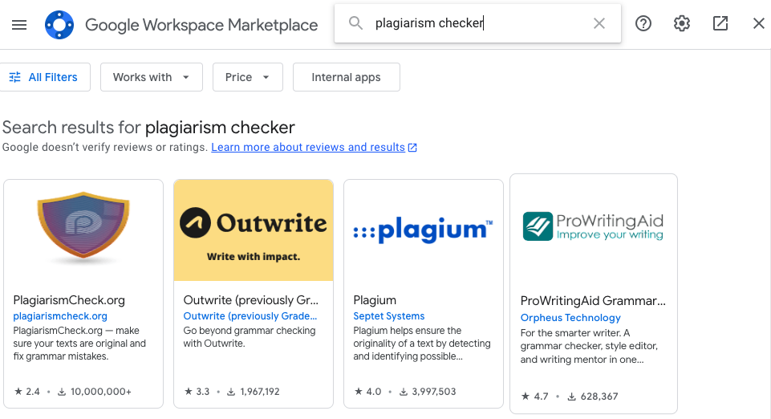Open the hamburger main menu

[x=19, y=25]
